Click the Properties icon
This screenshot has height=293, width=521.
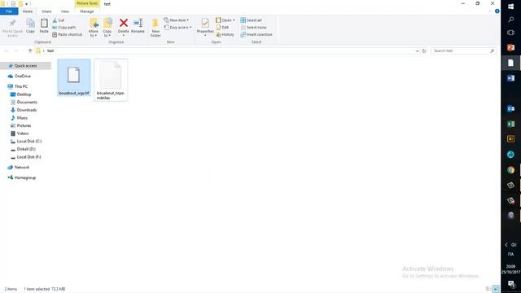tap(205, 24)
